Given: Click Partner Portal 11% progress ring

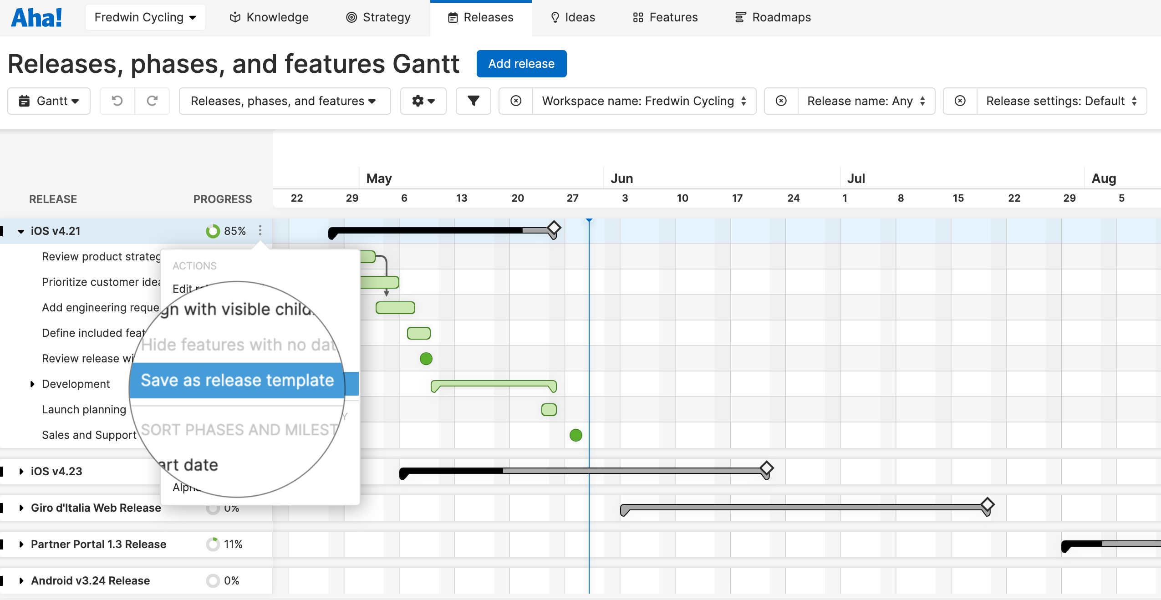Looking at the screenshot, I should click(213, 544).
